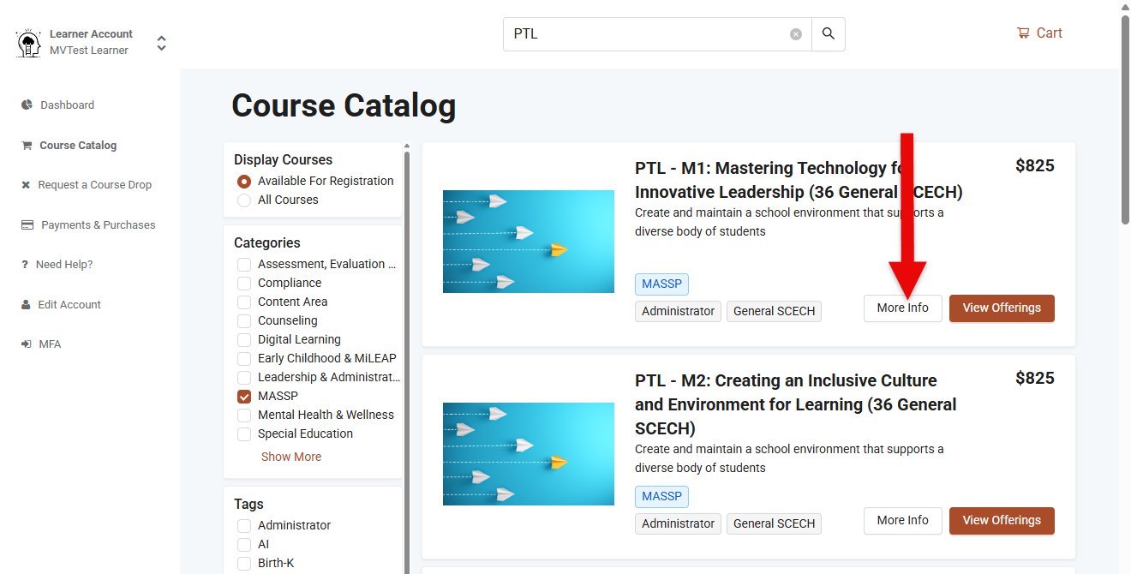Image resolution: width=1131 pixels, height=574 pixels.
Task: Click the $825 price on PTL - M2
Action: click(1035, 379)
